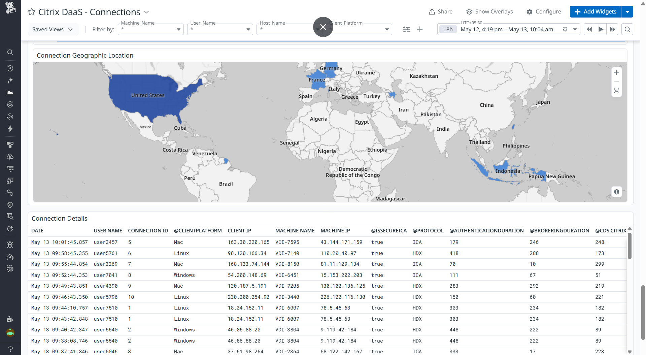Click the Connection Details table scrollbar thumb
Screen dimensions: 646x355
click(x=630, y=246)
